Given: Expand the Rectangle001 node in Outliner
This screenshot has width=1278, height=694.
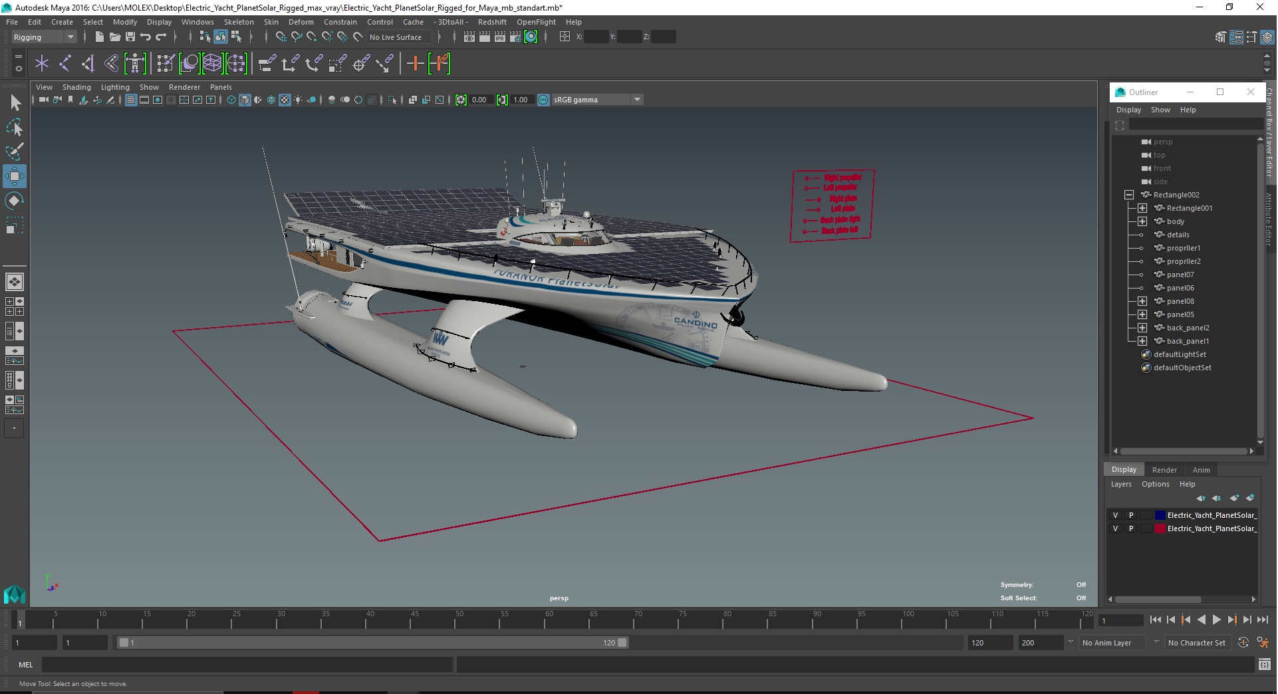Looking at the screenshot, I should coord(1142,208).
